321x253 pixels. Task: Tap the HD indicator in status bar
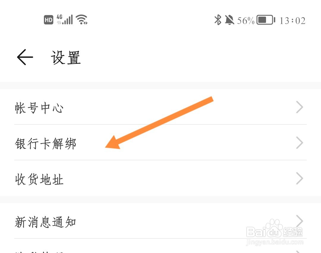[x=48, y=20]
